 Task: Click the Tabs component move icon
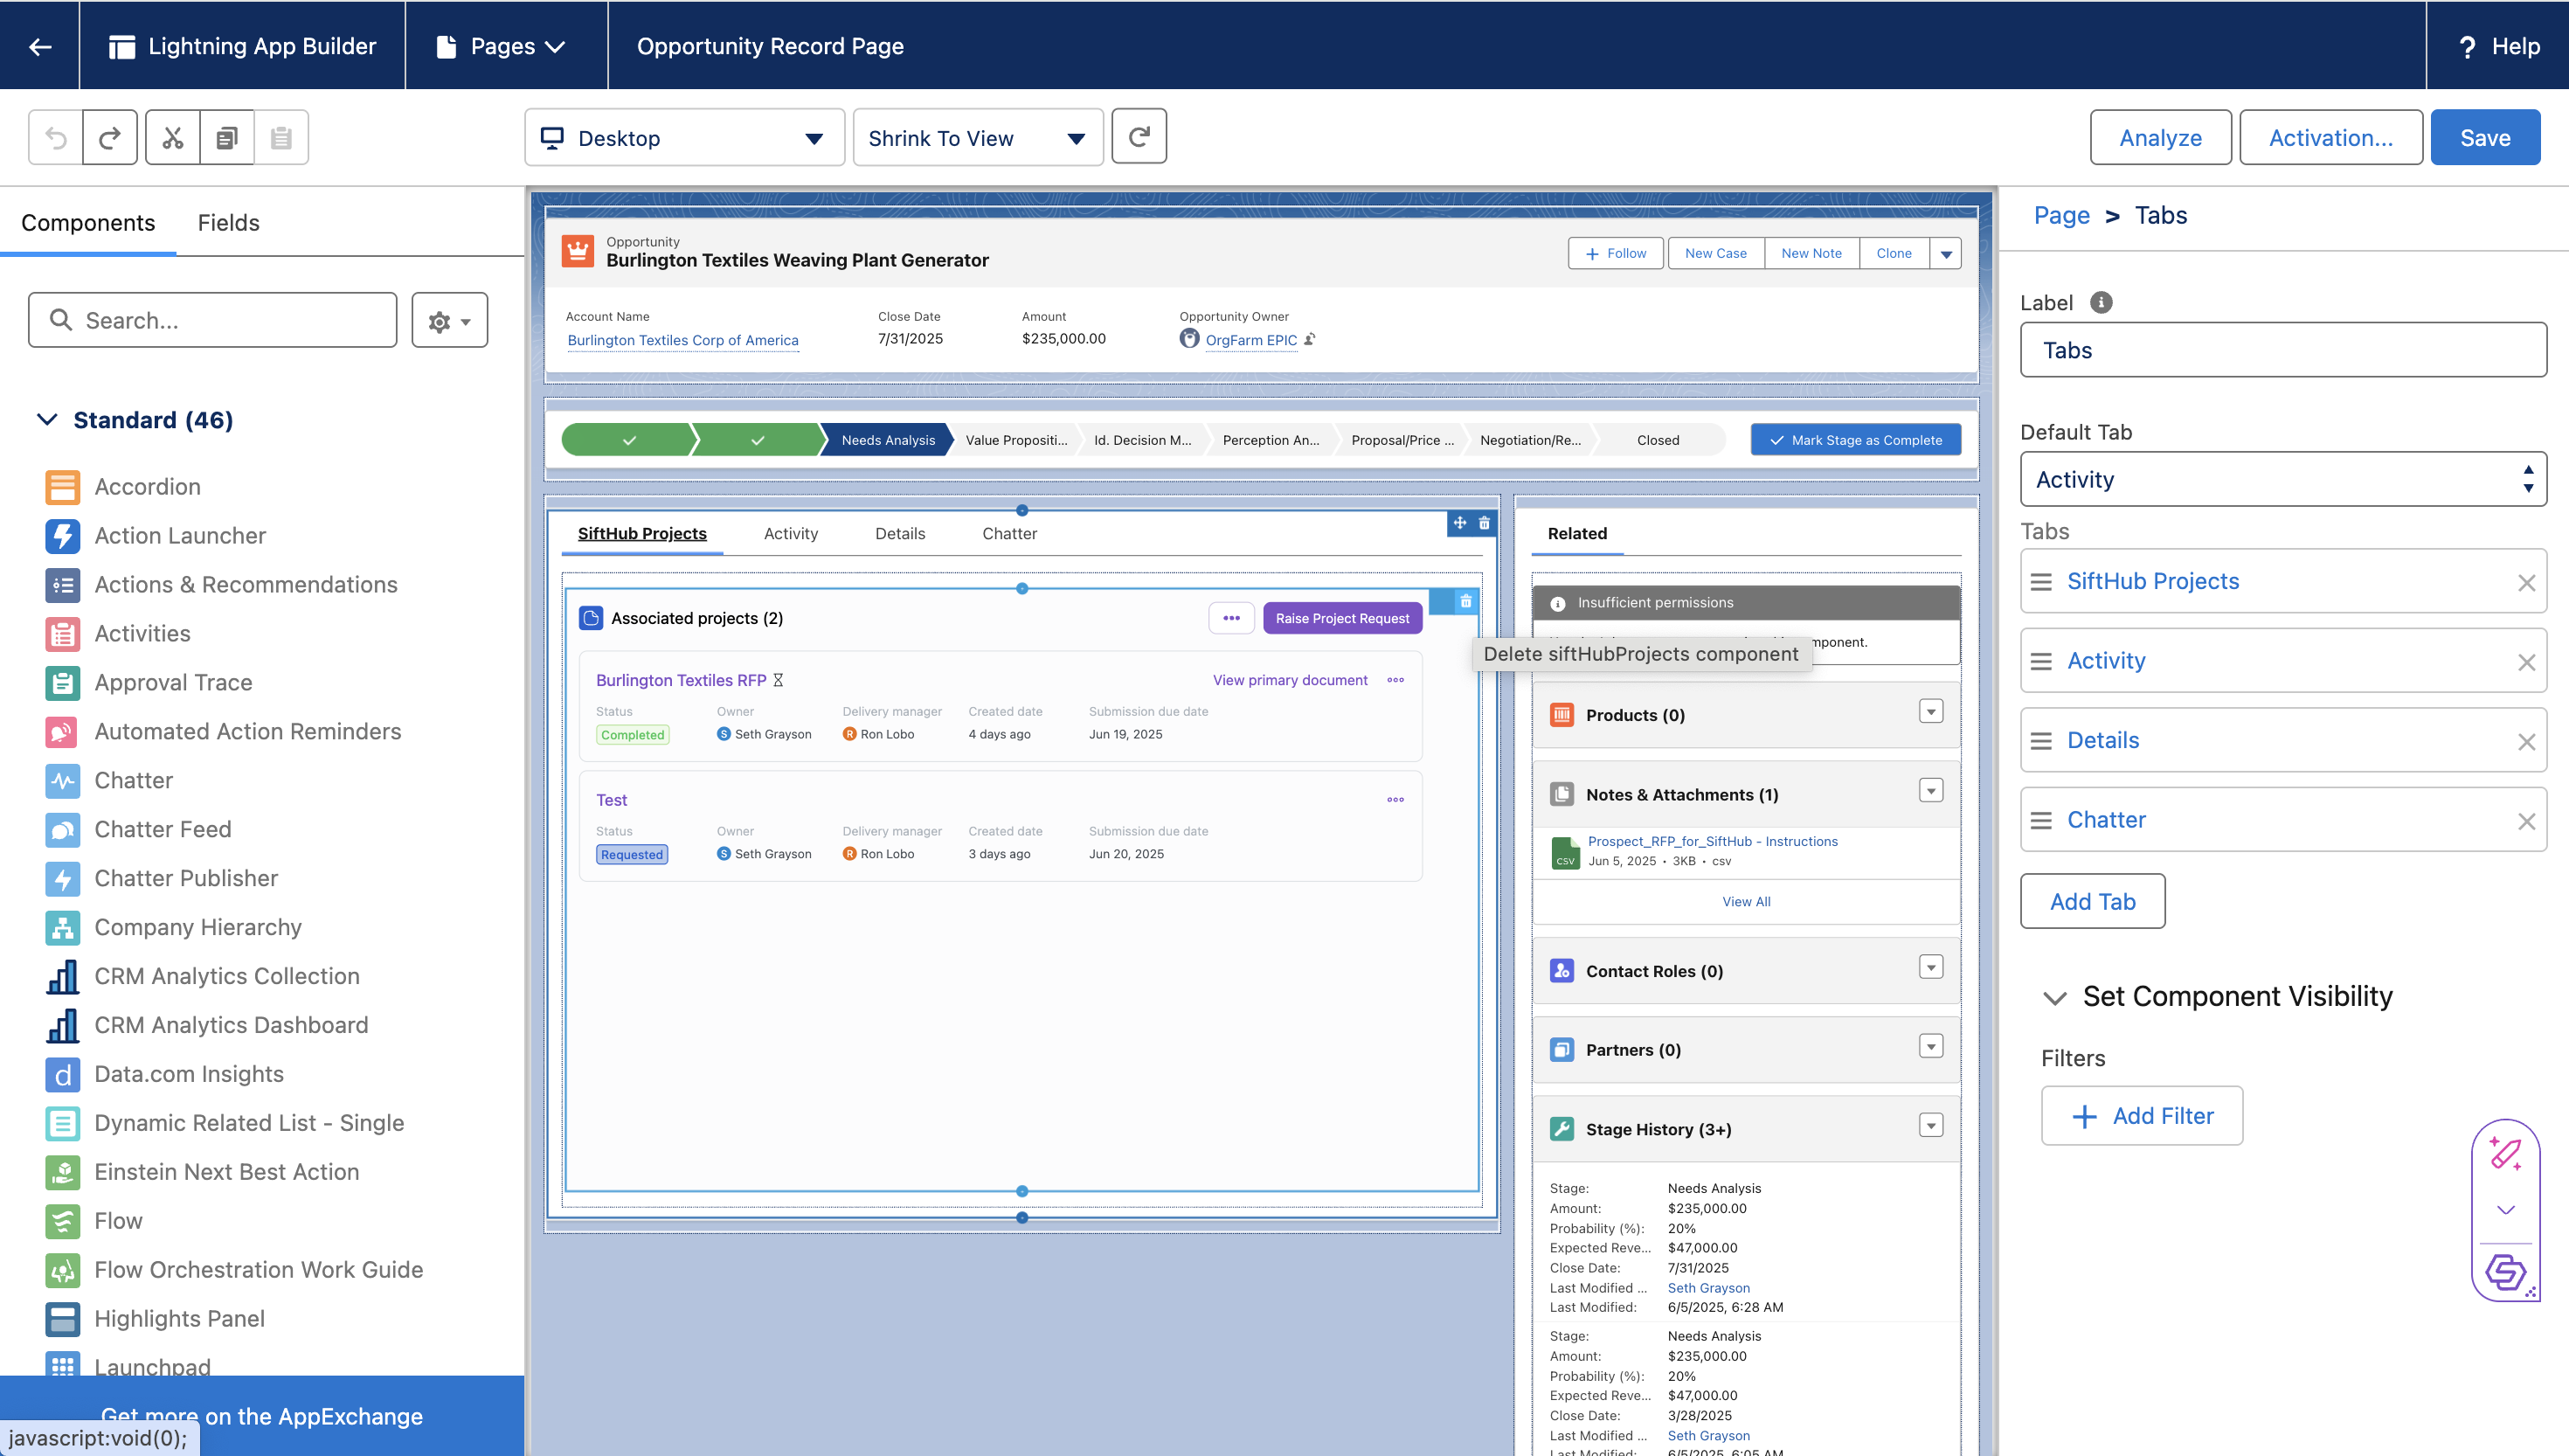click(1459, 522)
